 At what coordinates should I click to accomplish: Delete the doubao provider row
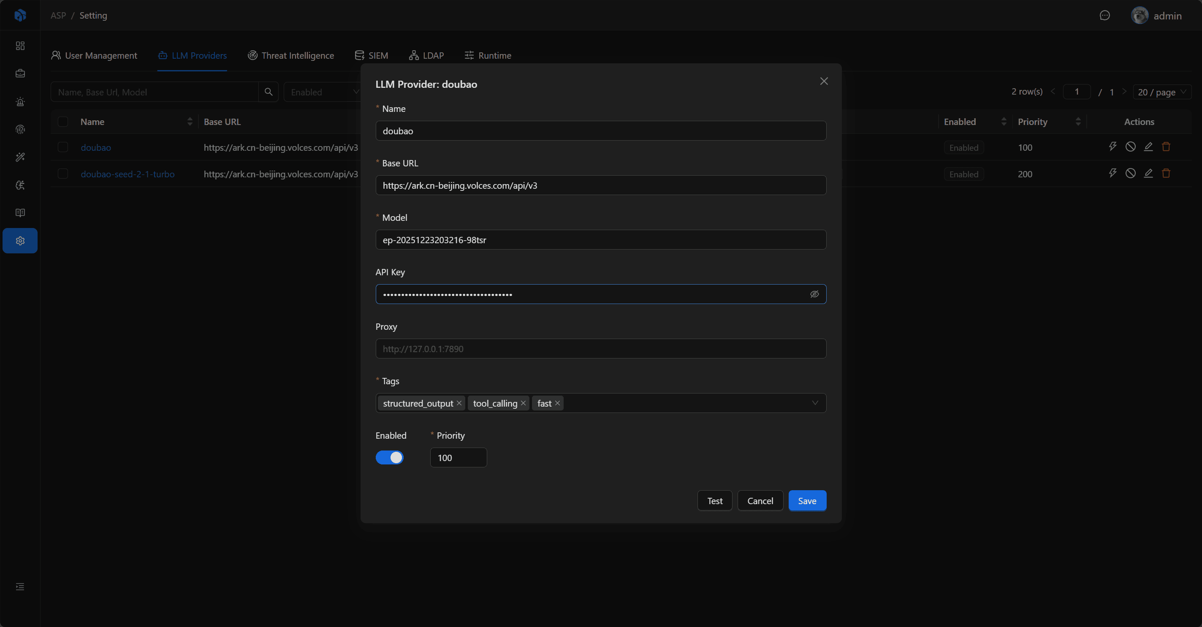(1166, 147)
